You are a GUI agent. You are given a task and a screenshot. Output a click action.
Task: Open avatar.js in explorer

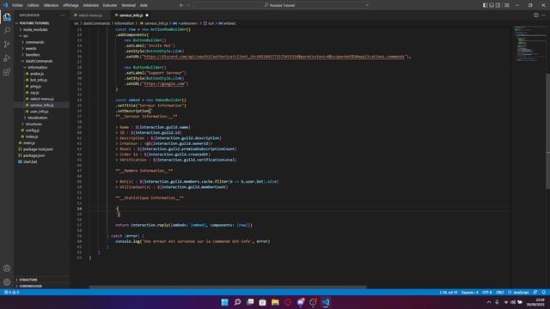42,74
